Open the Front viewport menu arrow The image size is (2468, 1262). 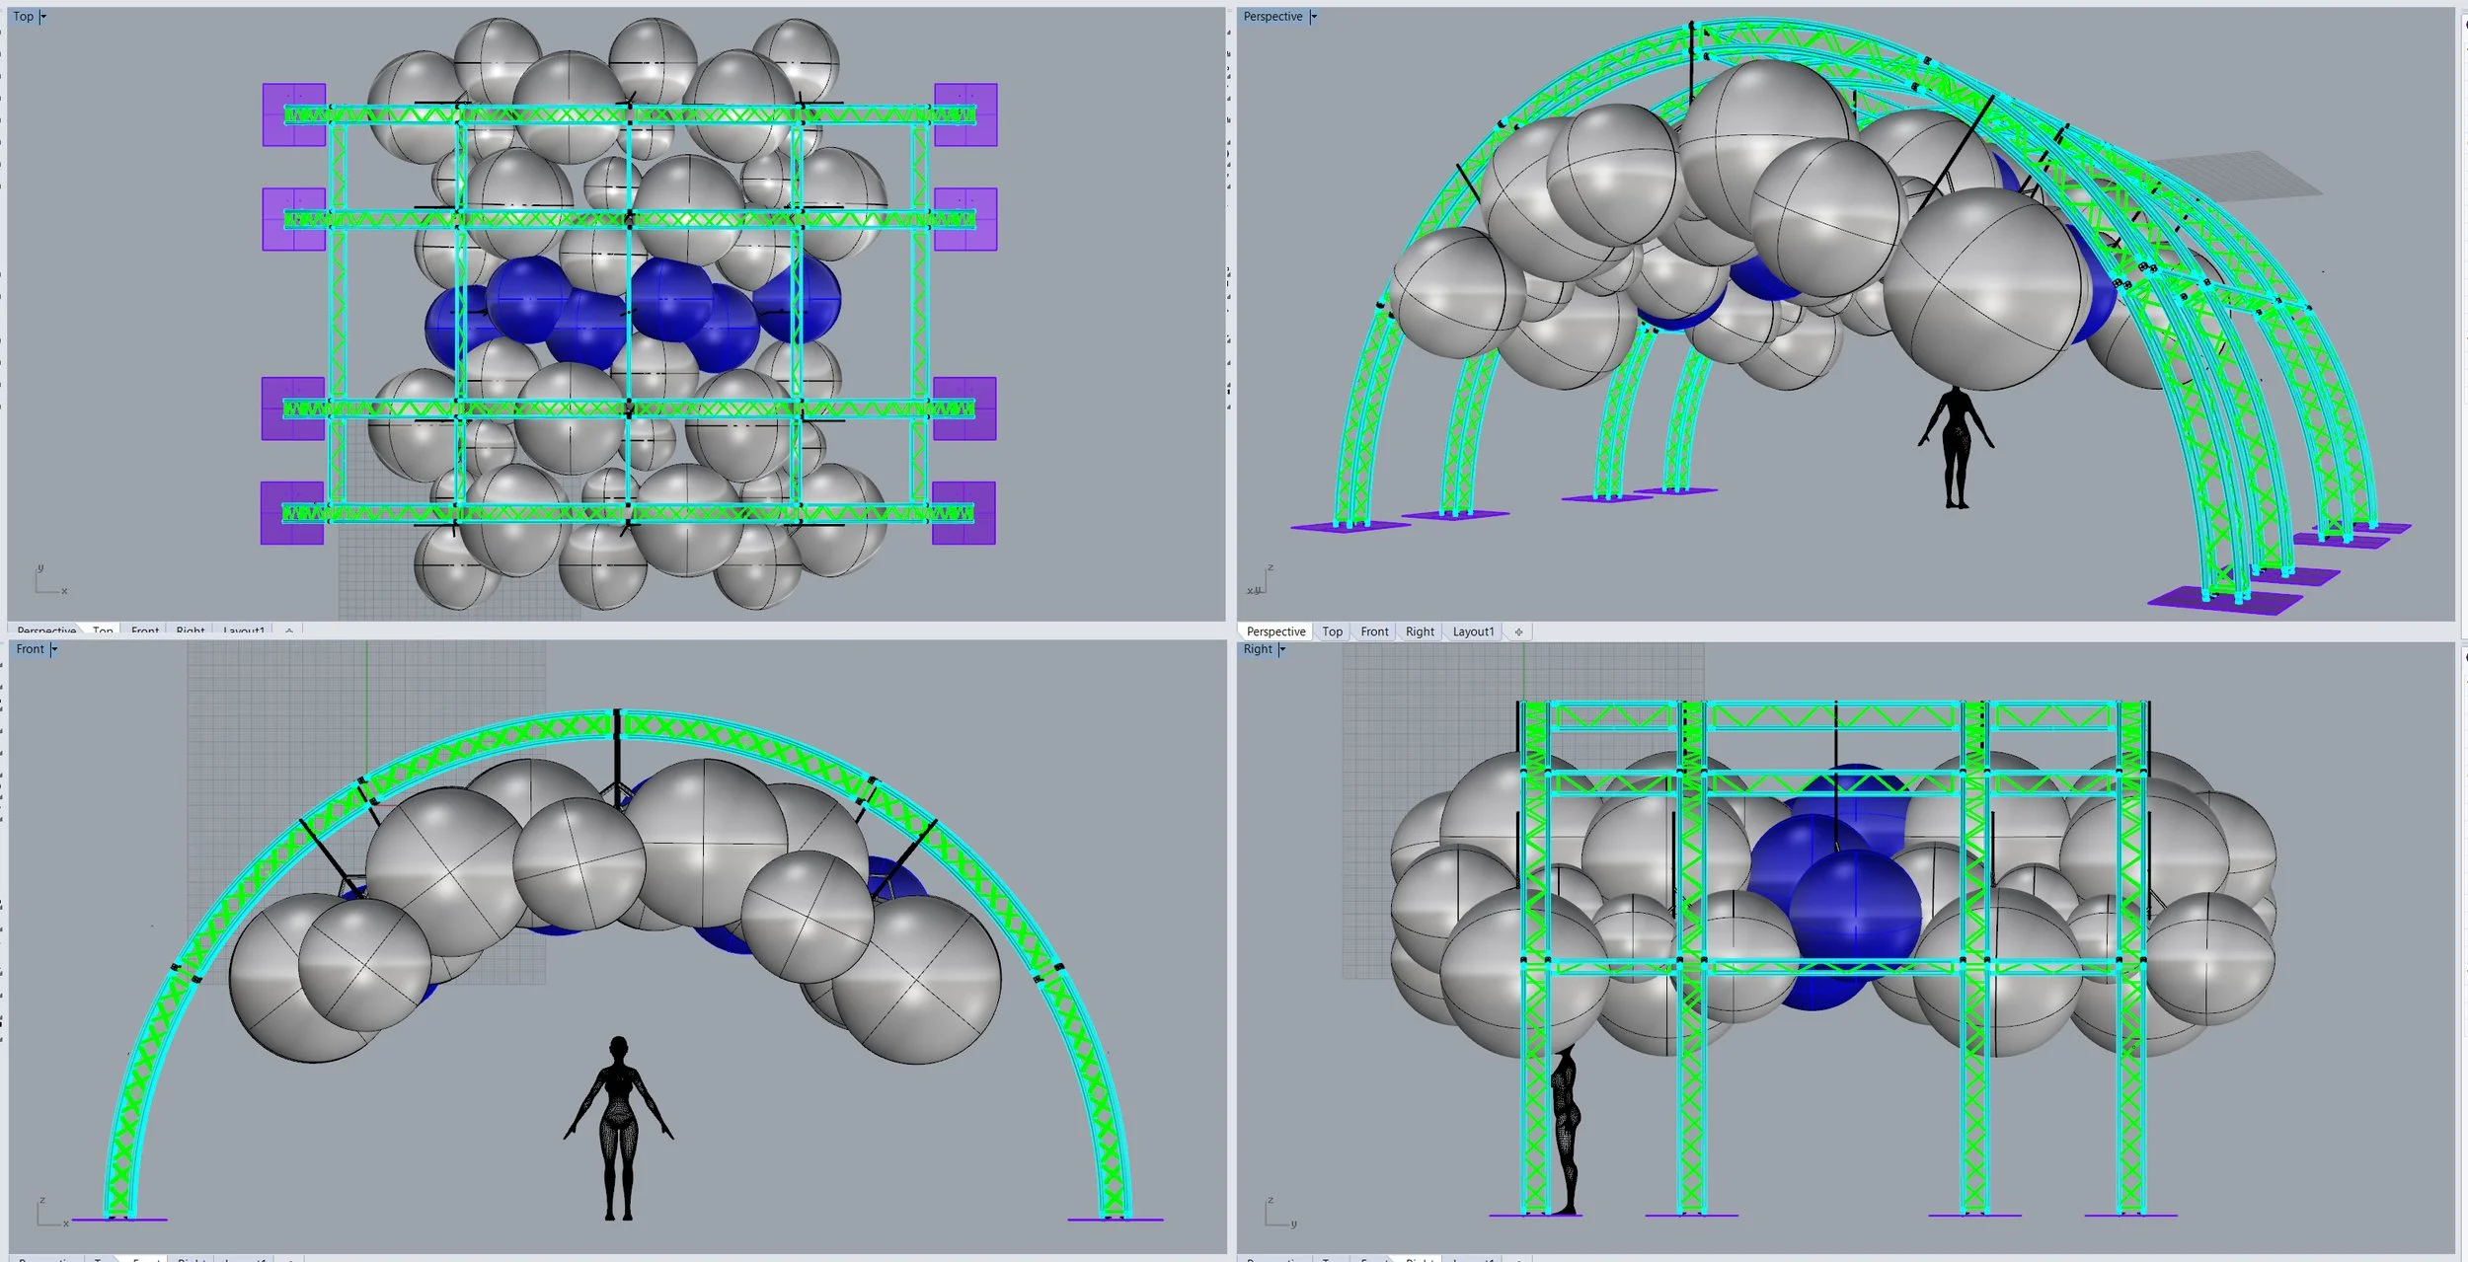54,649
